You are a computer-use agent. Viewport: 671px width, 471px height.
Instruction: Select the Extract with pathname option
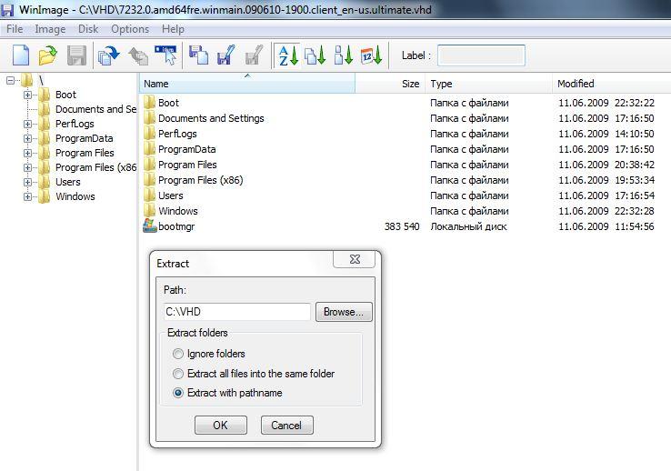point(178,393)
